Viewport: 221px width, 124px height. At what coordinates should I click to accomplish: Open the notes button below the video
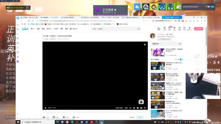click(140, 117)
